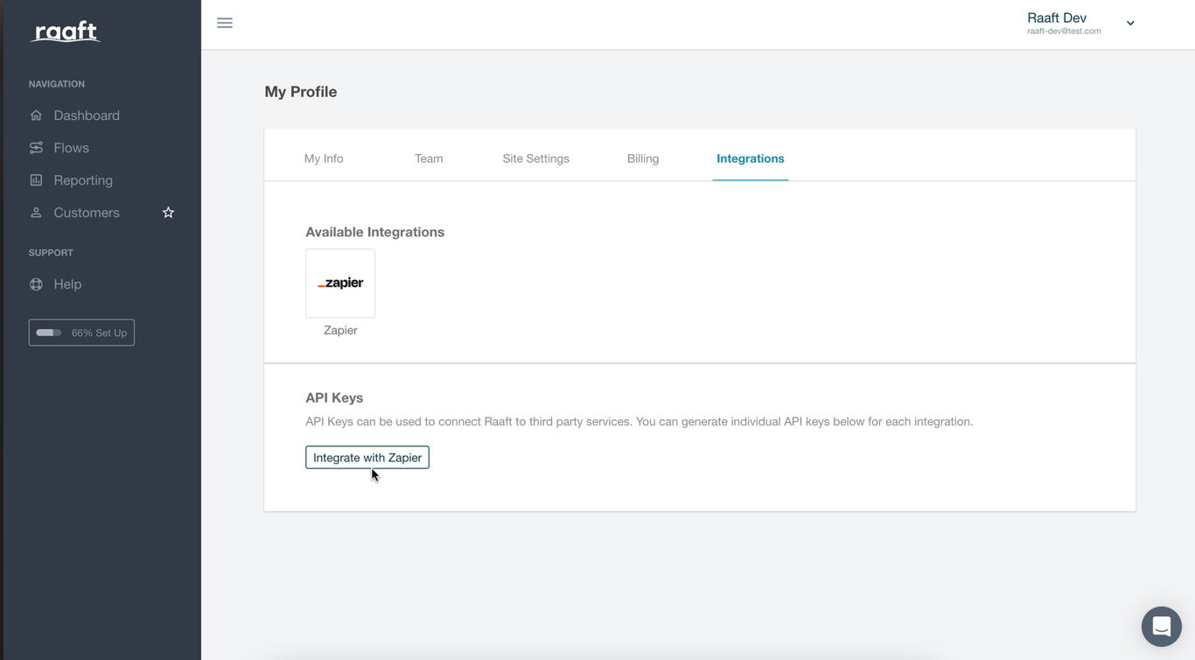Toggle the hamburger menu icon
Image resolution: width=1195 pixels, height=660 pixels.
[225, 23]
